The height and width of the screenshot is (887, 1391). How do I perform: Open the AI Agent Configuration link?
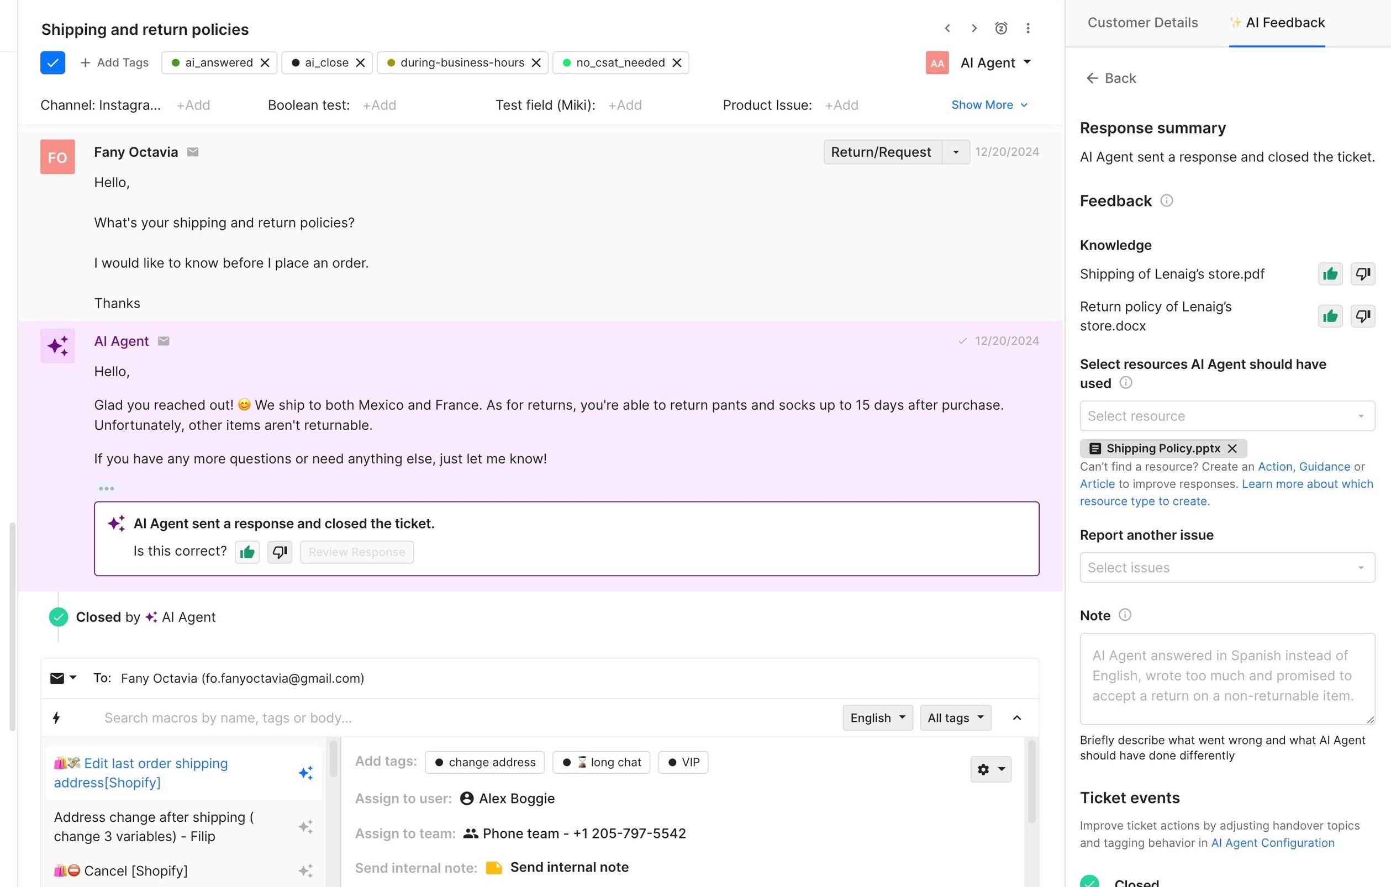[x=1273, y=842]
